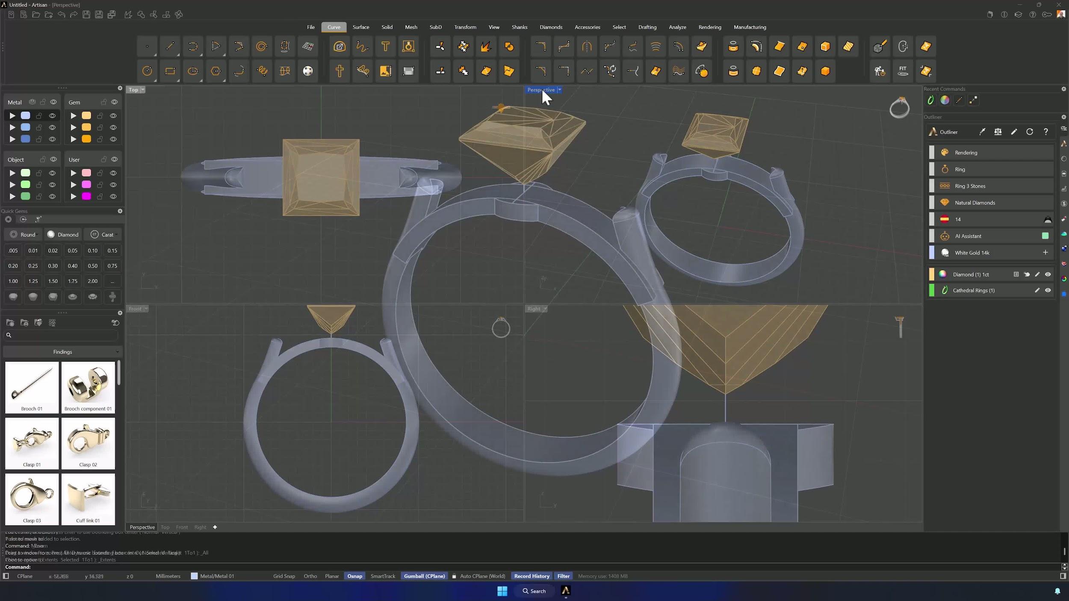Open Quick Gems settings gear

click(x=120, y=211)
